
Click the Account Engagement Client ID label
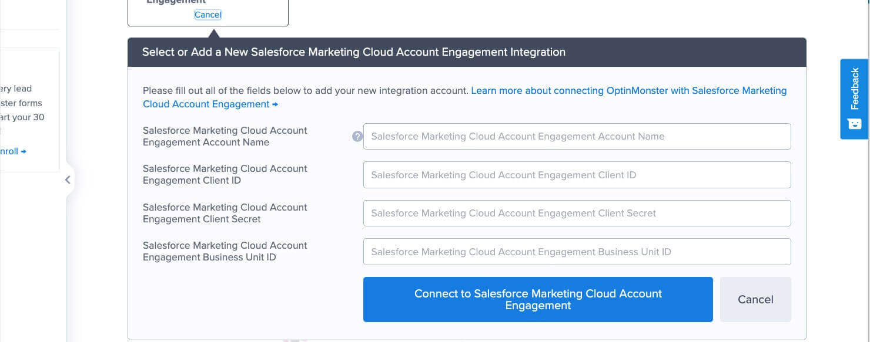pyautogui.click(x=225, y=174)
